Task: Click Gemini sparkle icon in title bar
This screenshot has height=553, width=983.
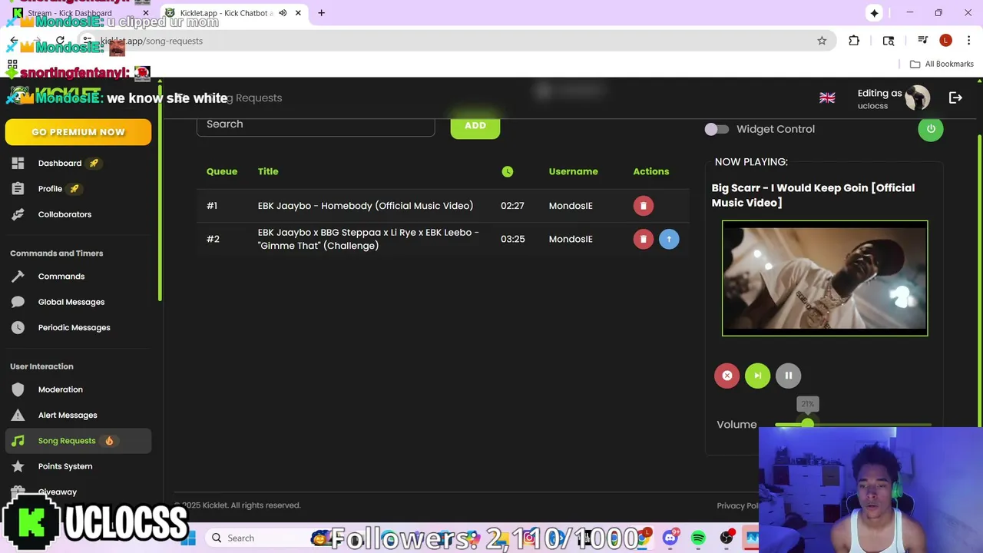Action: pos(874,13)
